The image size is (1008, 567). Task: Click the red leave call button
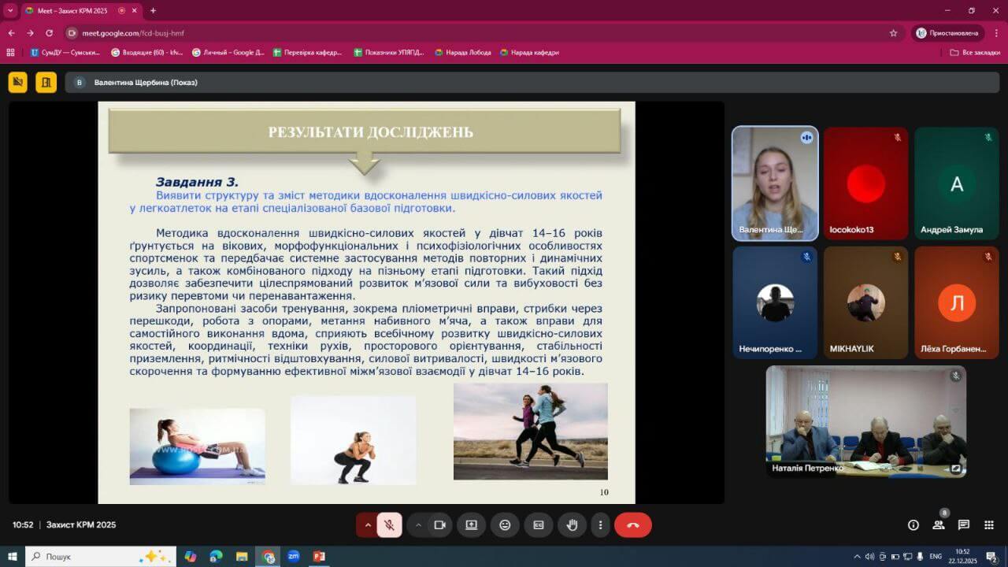632,525
